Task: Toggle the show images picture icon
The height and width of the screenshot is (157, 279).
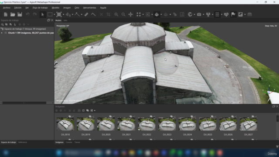Action: [x=240, y=14]
